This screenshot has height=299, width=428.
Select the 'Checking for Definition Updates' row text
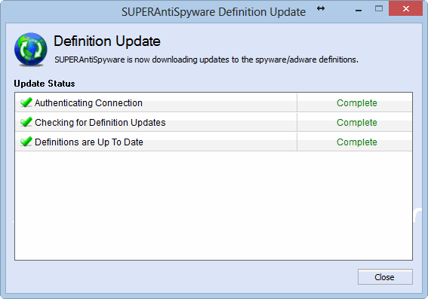click(x=100, y=123)
